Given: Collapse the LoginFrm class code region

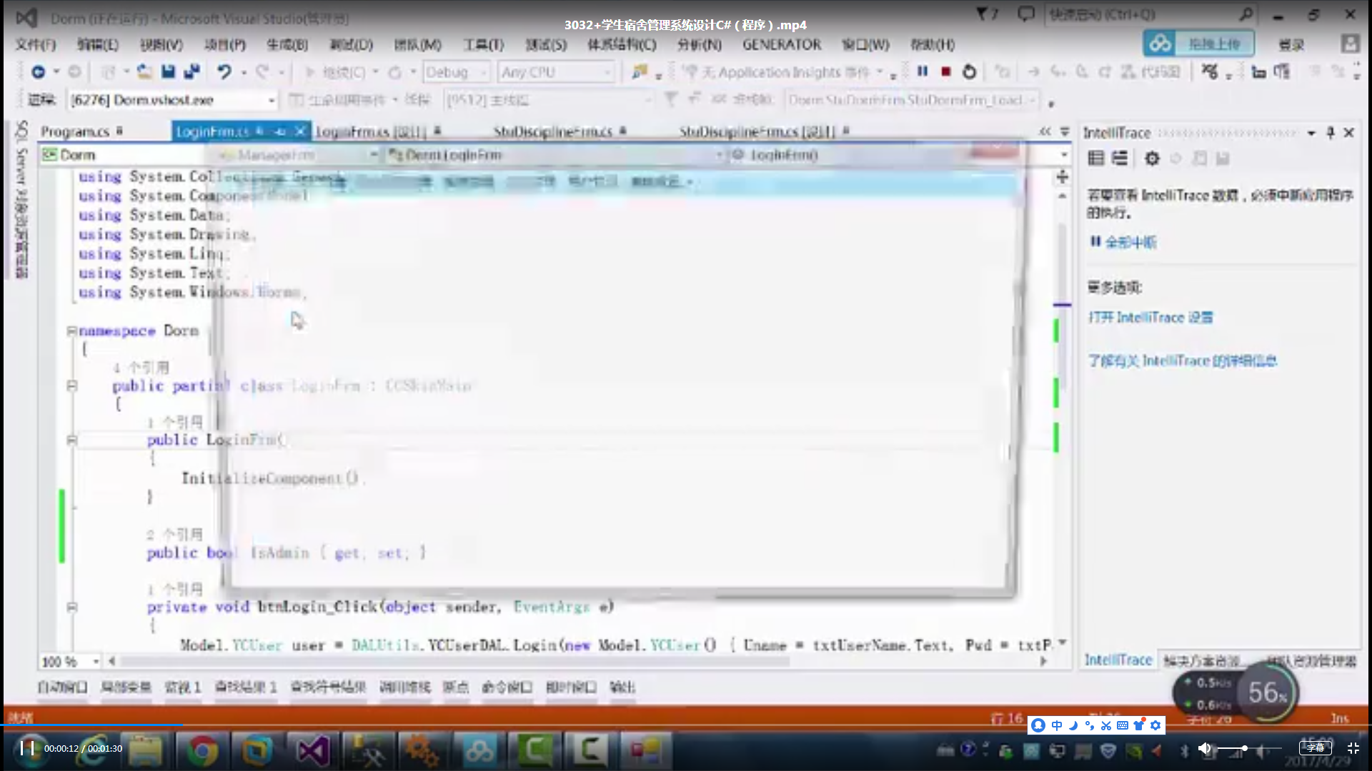Looking at the screenshot, I should pyautogui.click(x=71, y=385).
